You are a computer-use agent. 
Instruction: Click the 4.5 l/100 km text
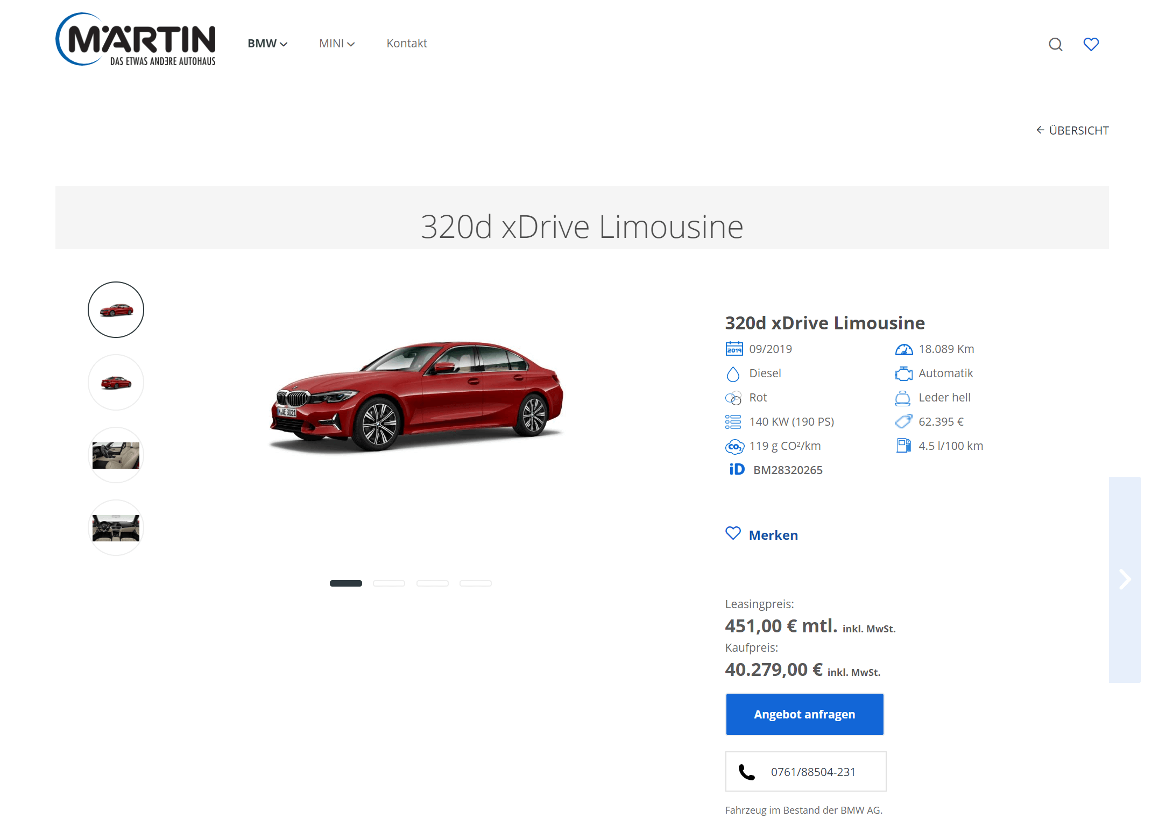(951, 446)
